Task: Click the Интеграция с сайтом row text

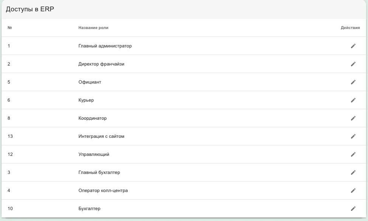Action: click(x=101, y=136)
